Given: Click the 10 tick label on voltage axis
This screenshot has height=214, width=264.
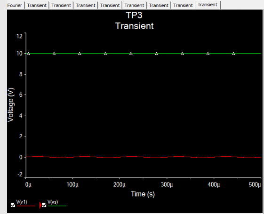Looking at the screenshot, I should coord(19,54).
